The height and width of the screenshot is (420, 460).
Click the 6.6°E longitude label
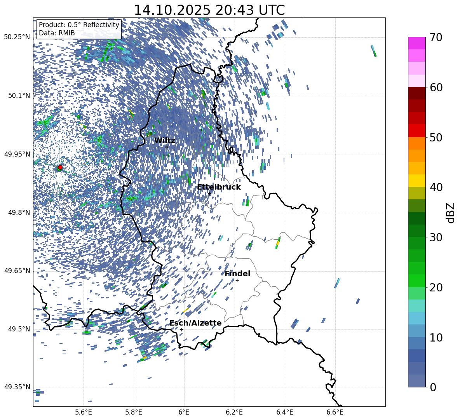coord(335,412)
